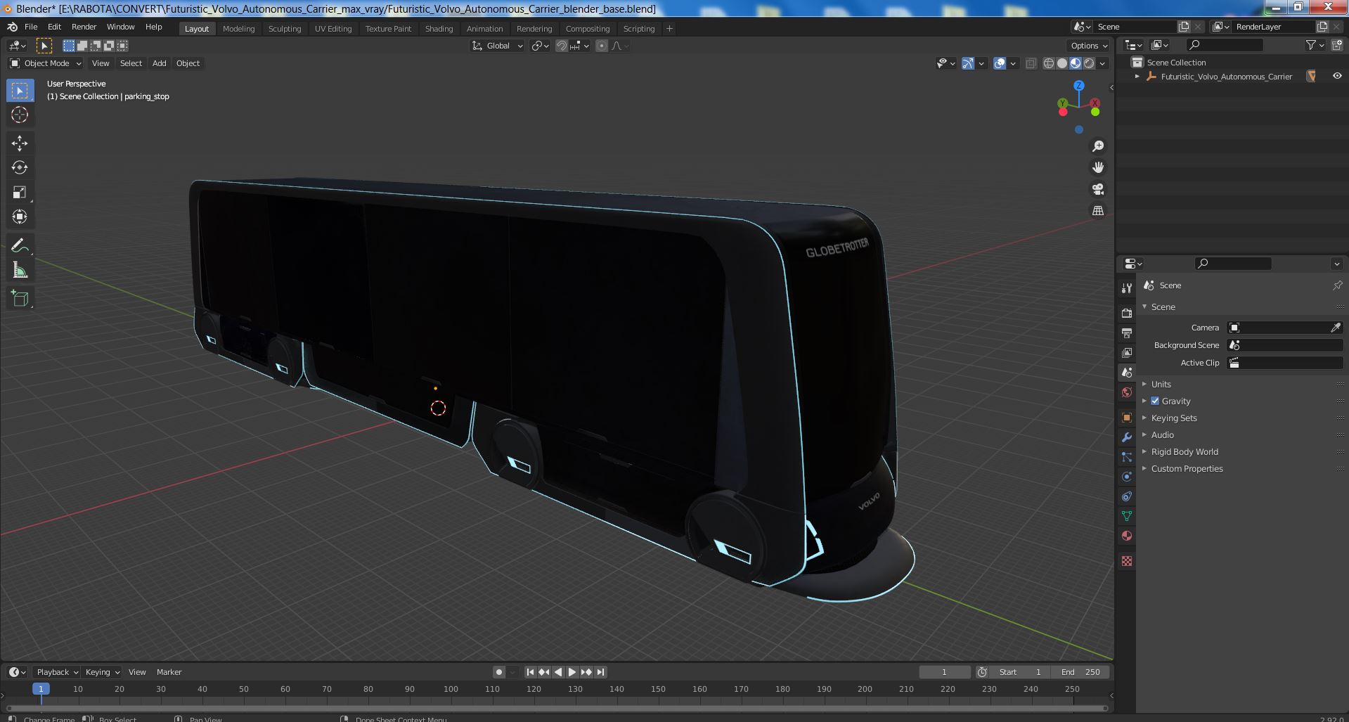This screenshot has width=1349, height=722.
Task: Select the Add Cube tool
Action: click(20, 299)
